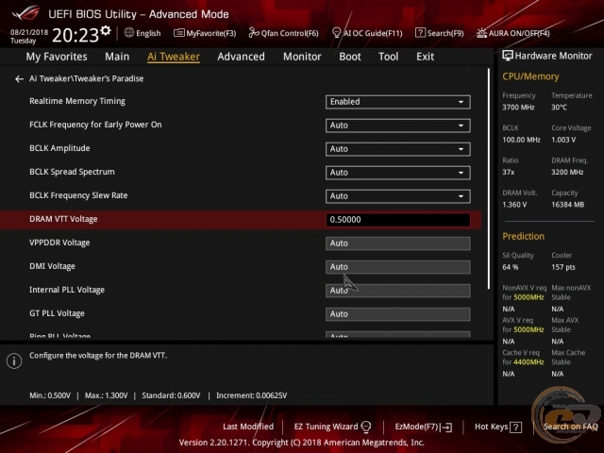The width and height of the screenshot is (604, 453).
Task: Expand the FCLK Frequency for Early Power On dropdown
Action: point(398,126)
